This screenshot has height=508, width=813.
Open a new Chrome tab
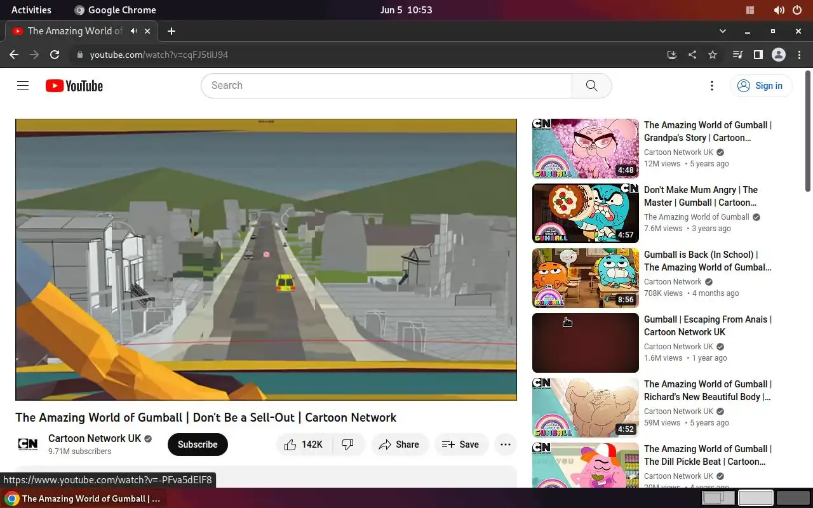click(x=171, y=30)
